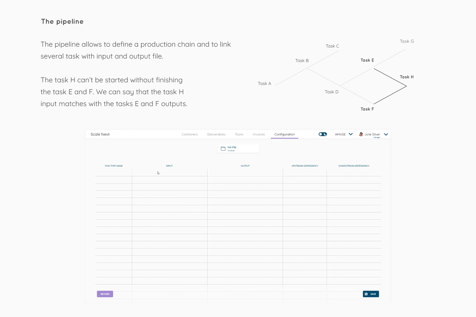Switch to the Containers tab
The width and height of the screenshot is (476, 317).
click(190, 134)
